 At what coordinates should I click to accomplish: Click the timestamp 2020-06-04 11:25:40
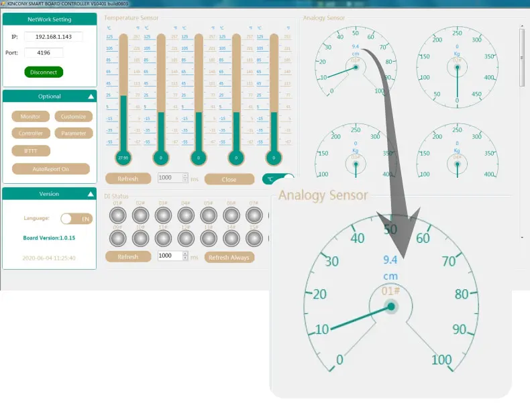click(x=49, y=258)
